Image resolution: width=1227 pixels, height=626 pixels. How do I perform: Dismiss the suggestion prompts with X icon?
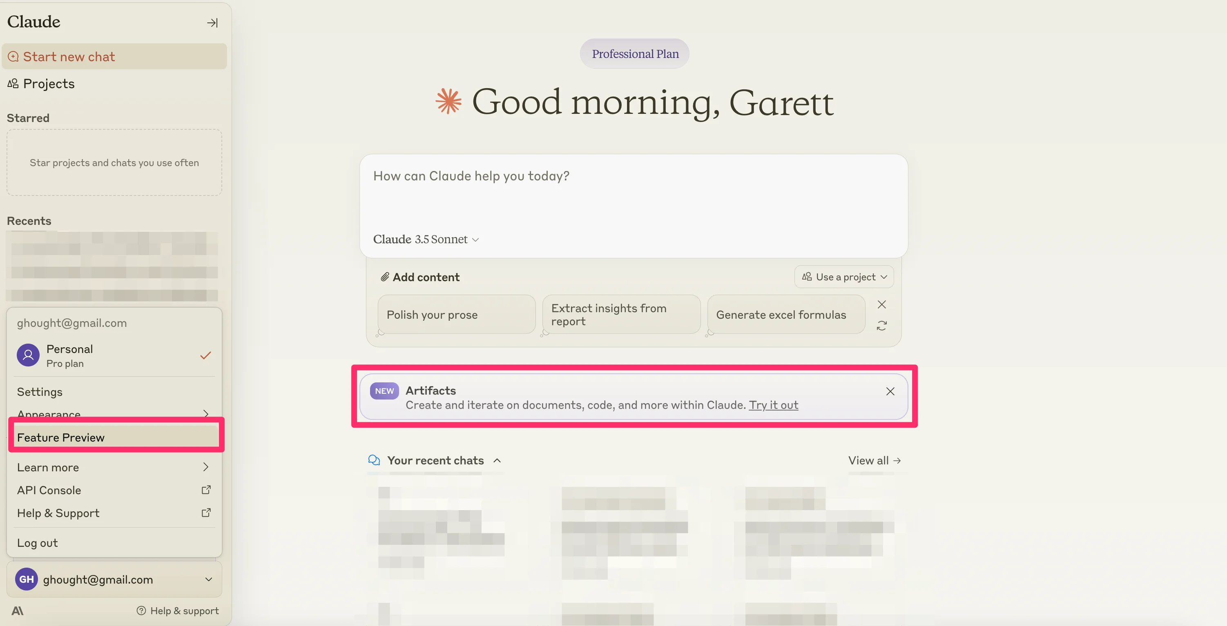[x=882, y=305]
